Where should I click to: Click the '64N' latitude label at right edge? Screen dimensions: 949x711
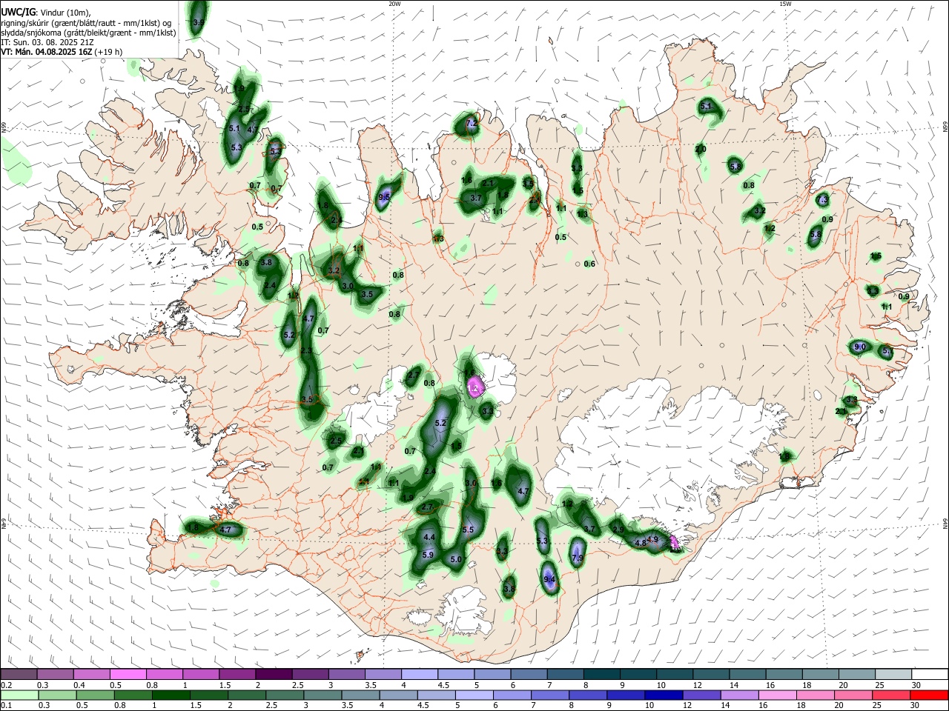point(945,524)
